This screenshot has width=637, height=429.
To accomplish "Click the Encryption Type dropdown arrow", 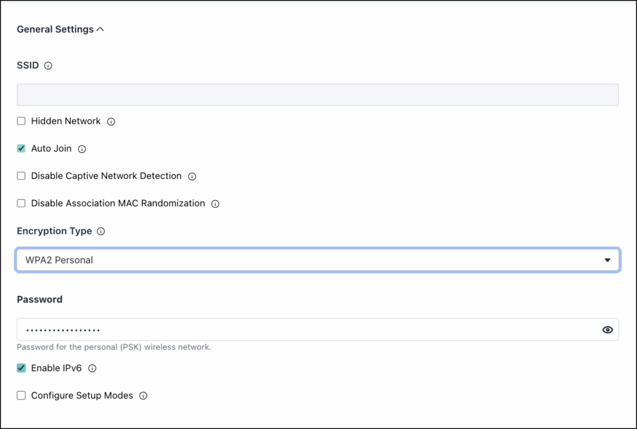I will coord(607,260).
